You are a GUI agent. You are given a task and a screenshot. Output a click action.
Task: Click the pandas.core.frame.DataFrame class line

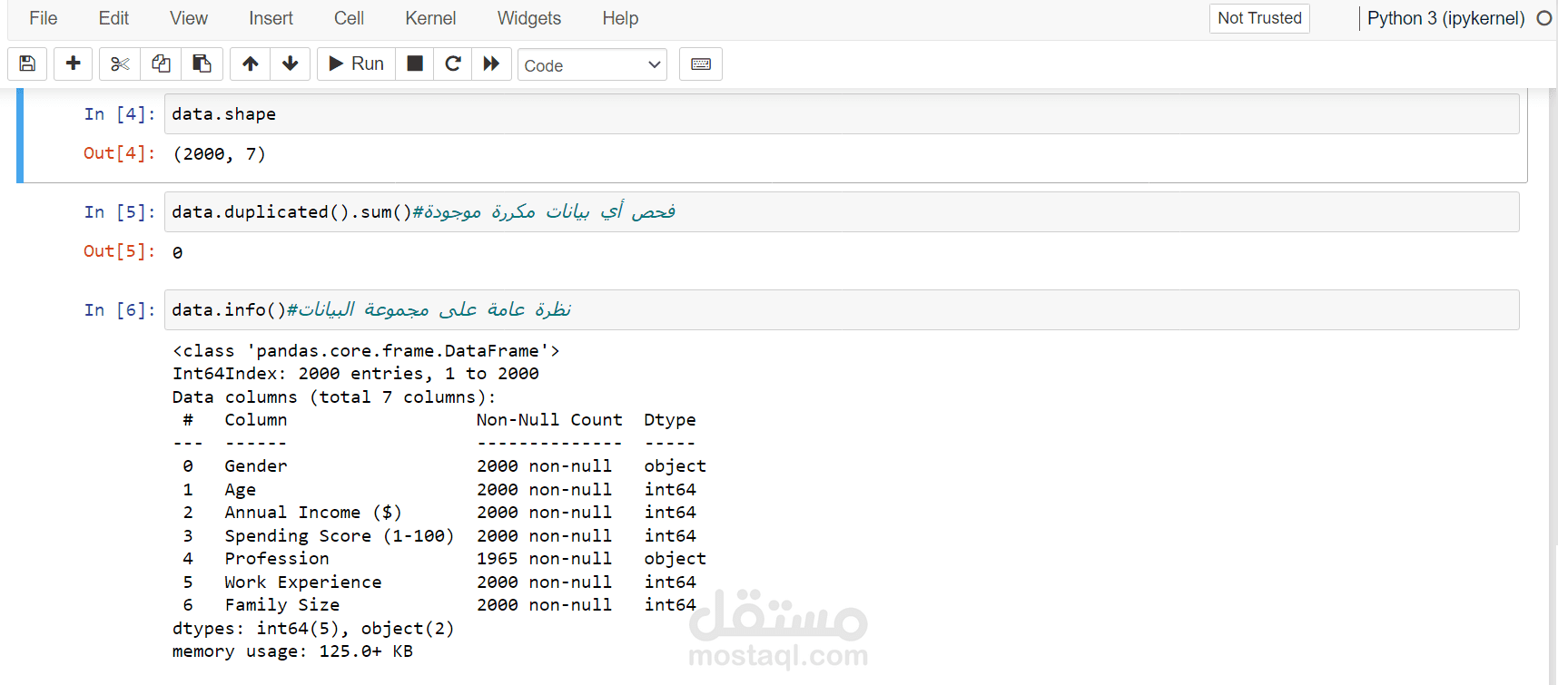[366, 351]
